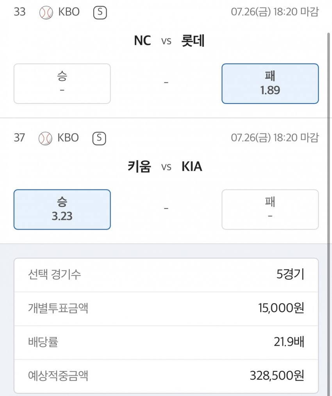Click the 328,500원 expected payout value
The image size is (332, 396).
pos(277,376)
